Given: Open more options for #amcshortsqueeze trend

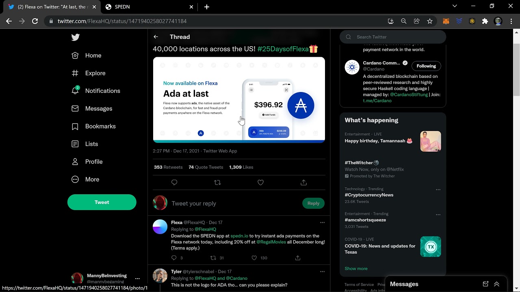Looking at the screenshot, I should [x=438, y=215].
